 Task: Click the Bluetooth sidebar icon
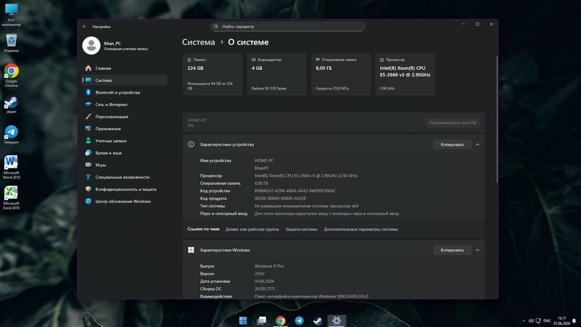pos(88,92)
